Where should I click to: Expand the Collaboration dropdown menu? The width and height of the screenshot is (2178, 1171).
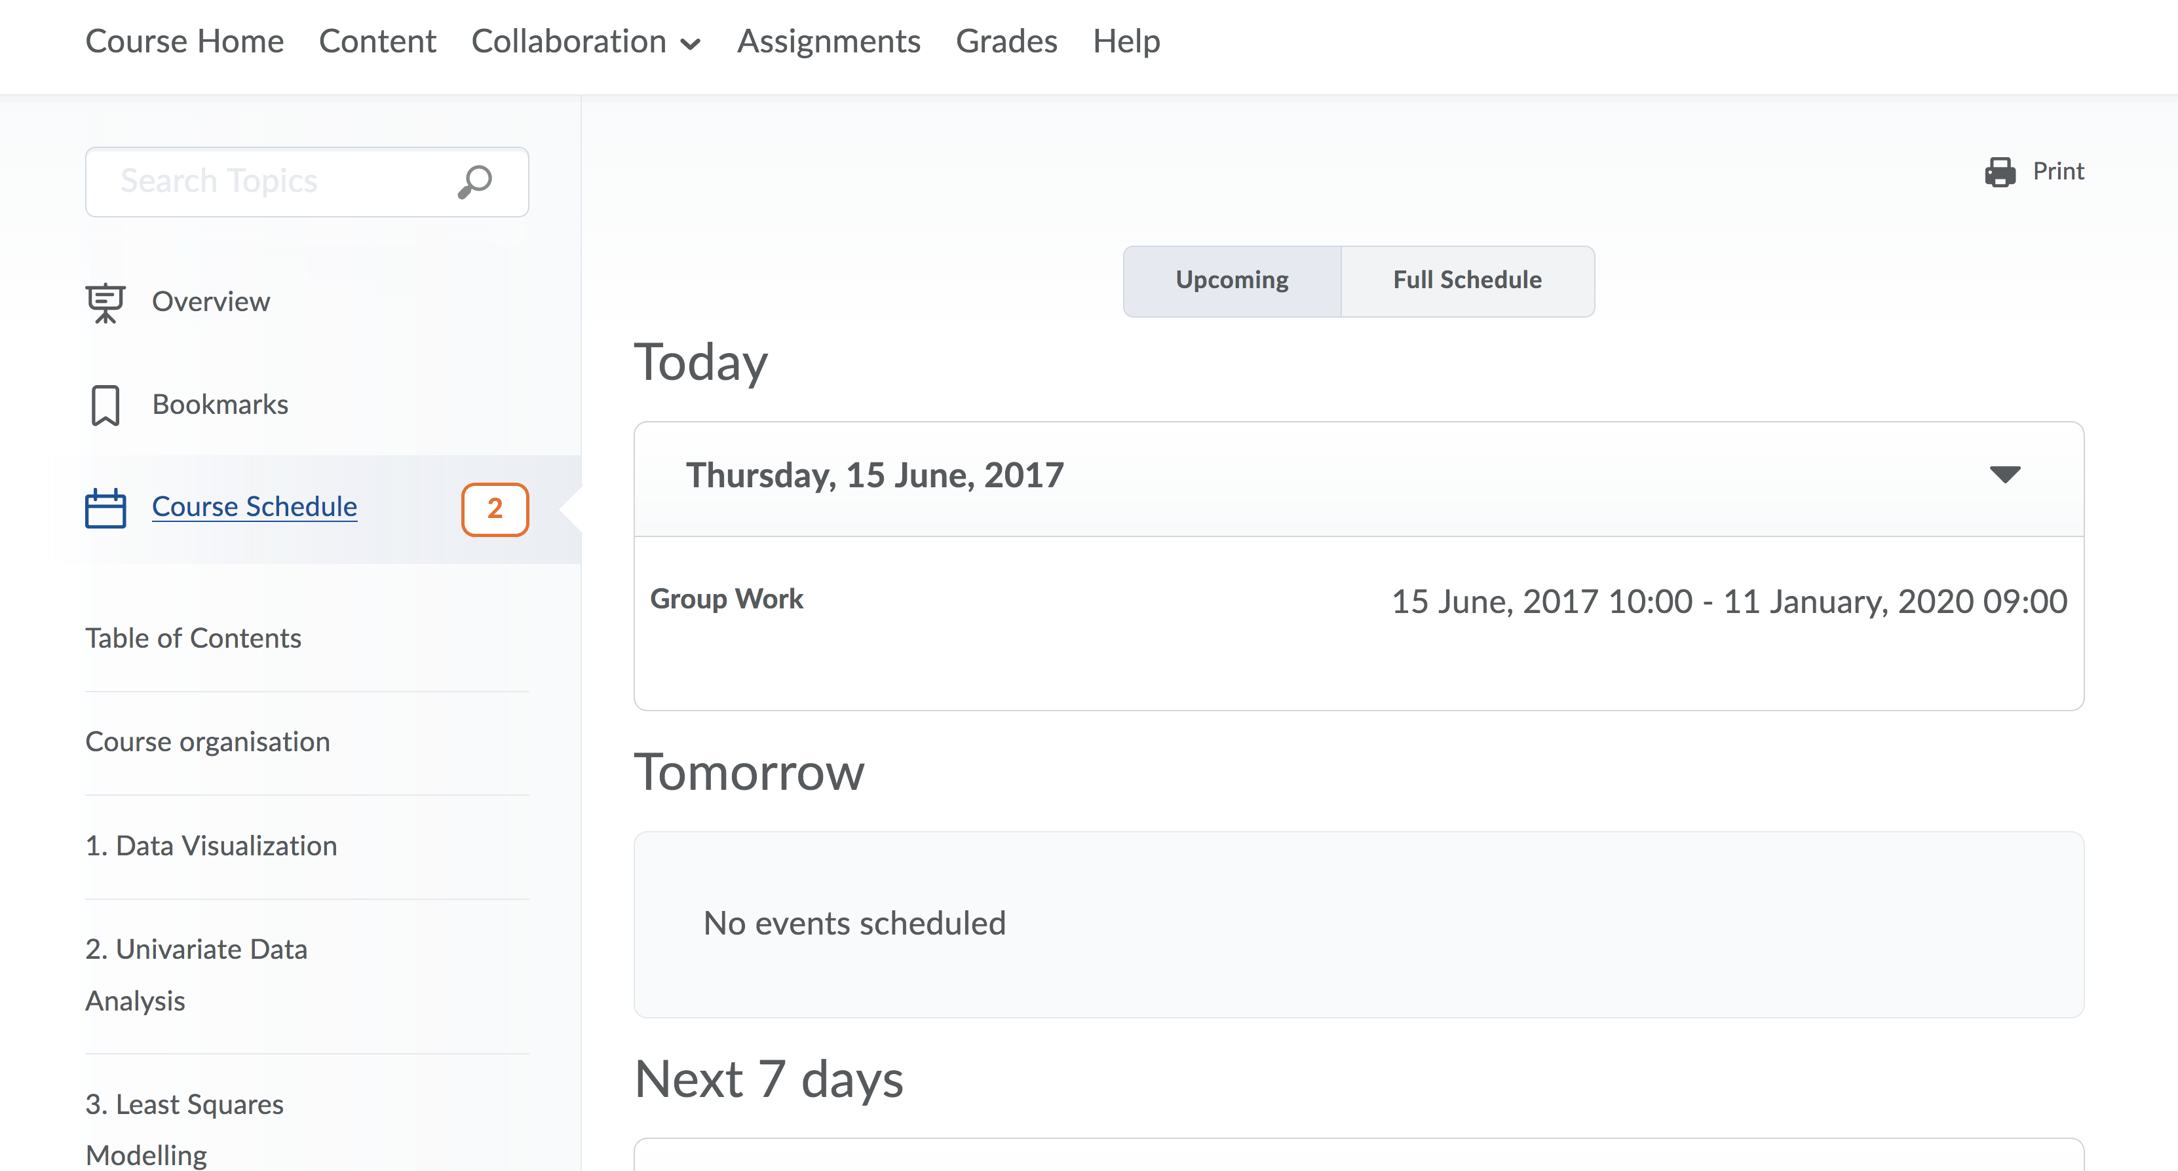[x=585, y=41]
